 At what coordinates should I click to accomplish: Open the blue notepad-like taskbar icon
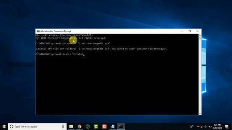[113, 126]
